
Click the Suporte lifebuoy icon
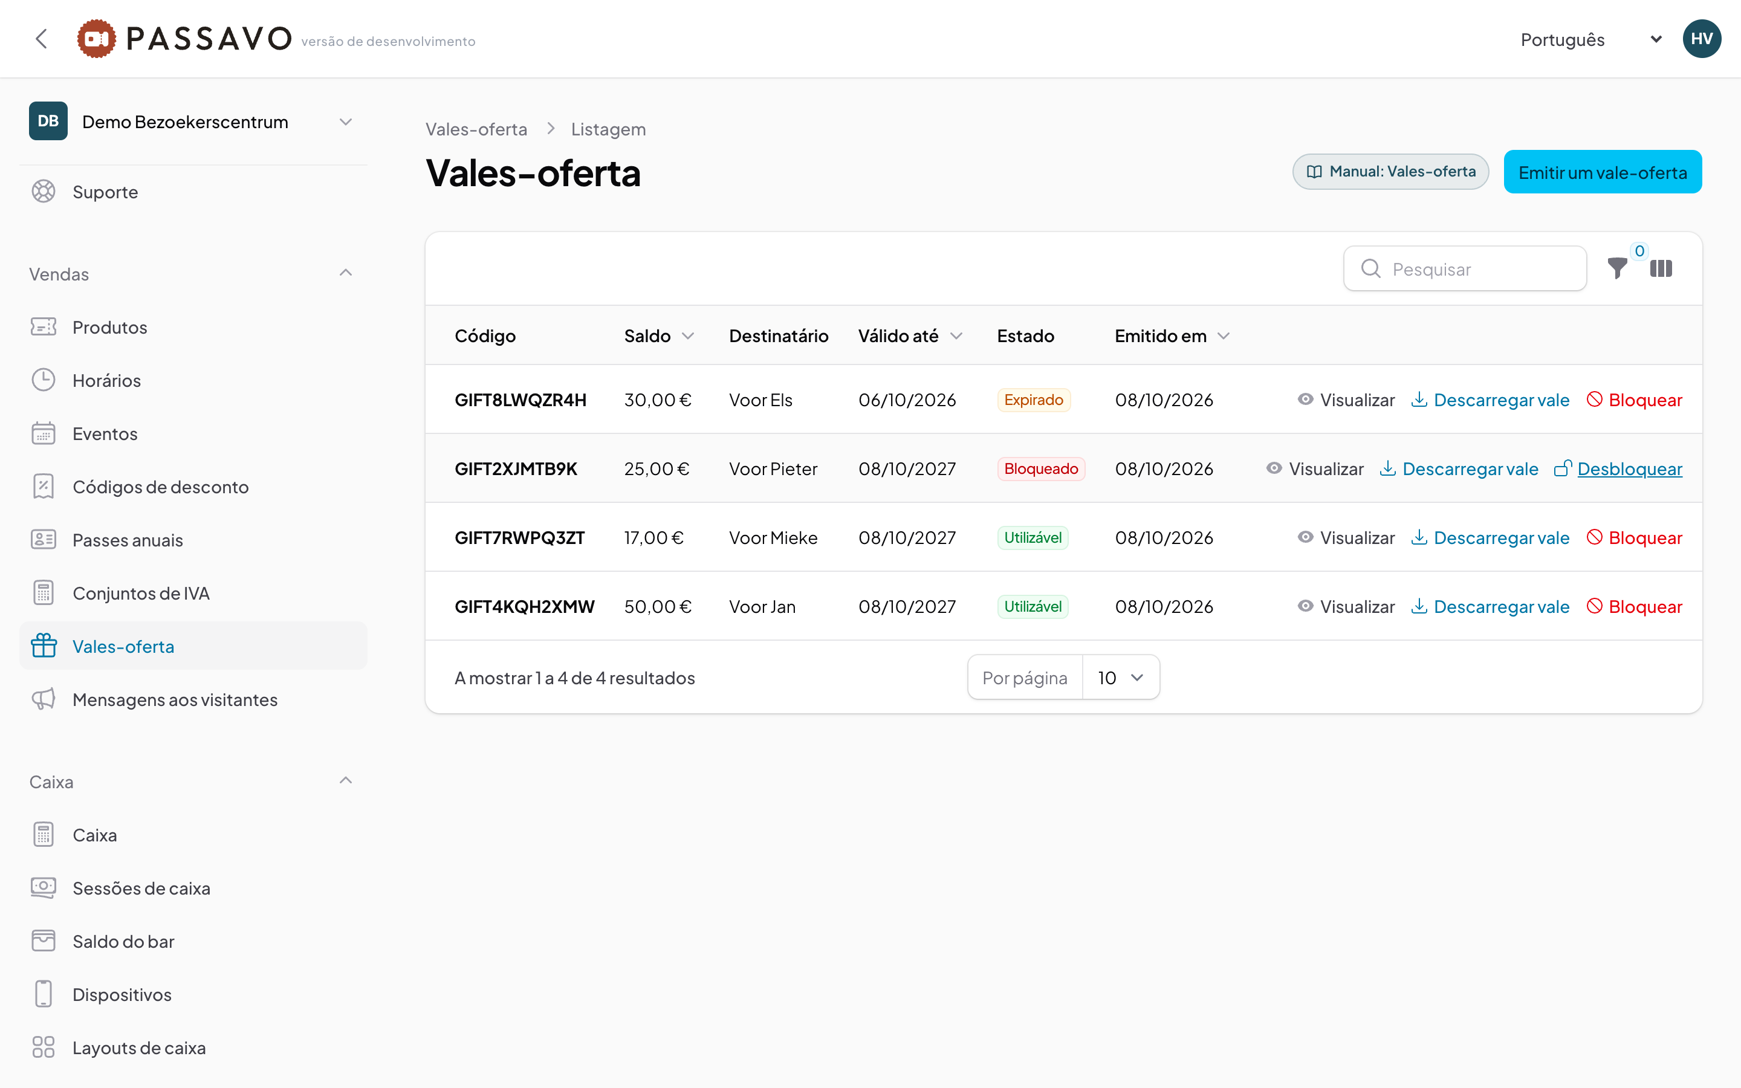[43, 192]
